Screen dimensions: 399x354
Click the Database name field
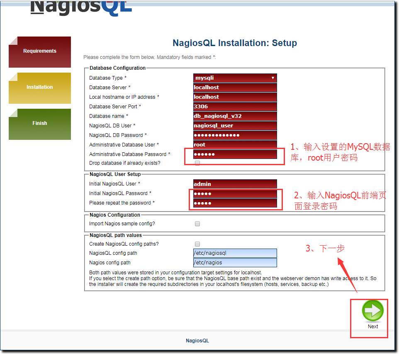[x=235, y=116]
